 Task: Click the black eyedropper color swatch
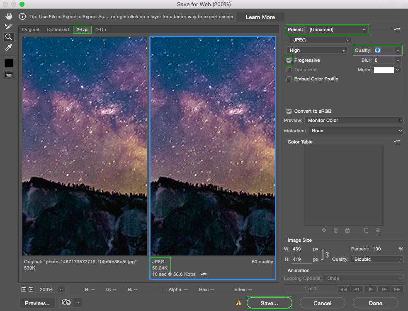tap(9, 63)
